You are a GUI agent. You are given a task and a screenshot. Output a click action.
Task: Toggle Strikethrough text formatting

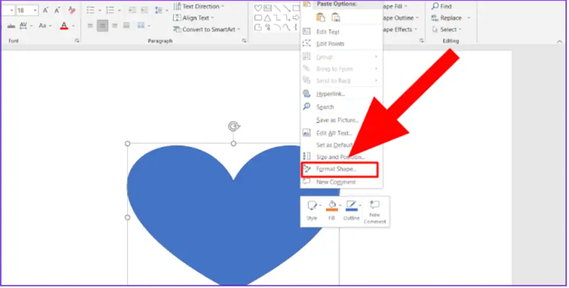coord(11,26)
